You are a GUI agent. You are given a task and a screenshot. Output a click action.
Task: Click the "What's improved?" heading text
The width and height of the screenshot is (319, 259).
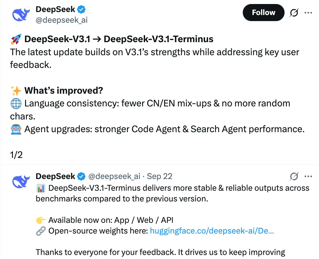click(x=64, y=91)
